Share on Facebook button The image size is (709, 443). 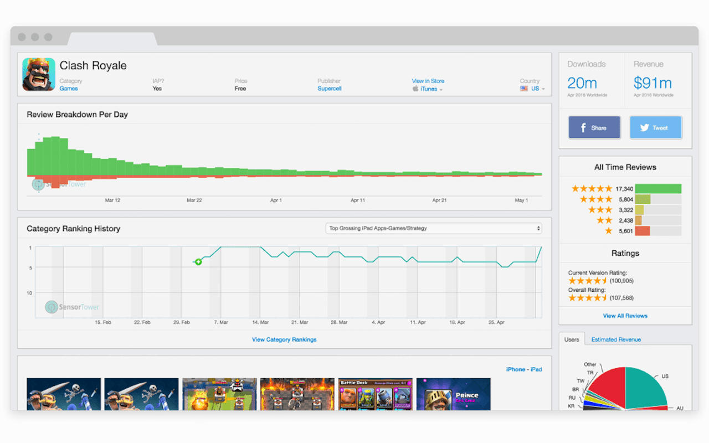pyautogui.click(x=594, y=127)
